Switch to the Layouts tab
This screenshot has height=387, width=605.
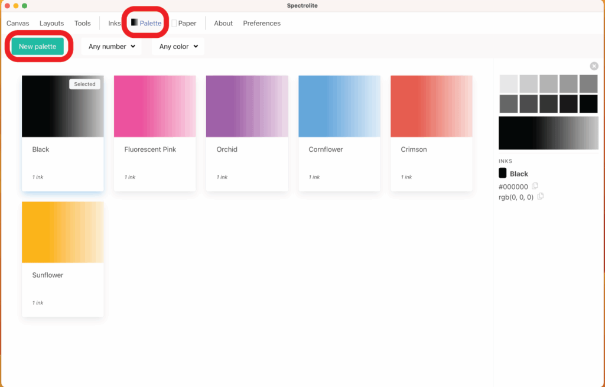point(51,24)
